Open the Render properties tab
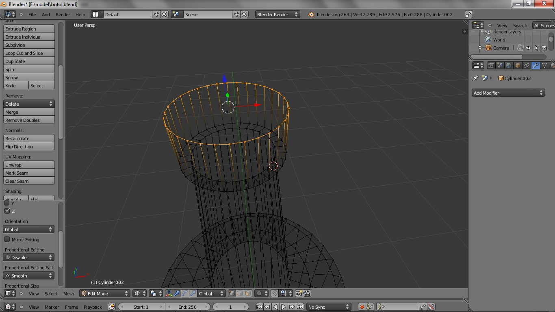This screenshot has height=312, width=555. coord(491,65)
